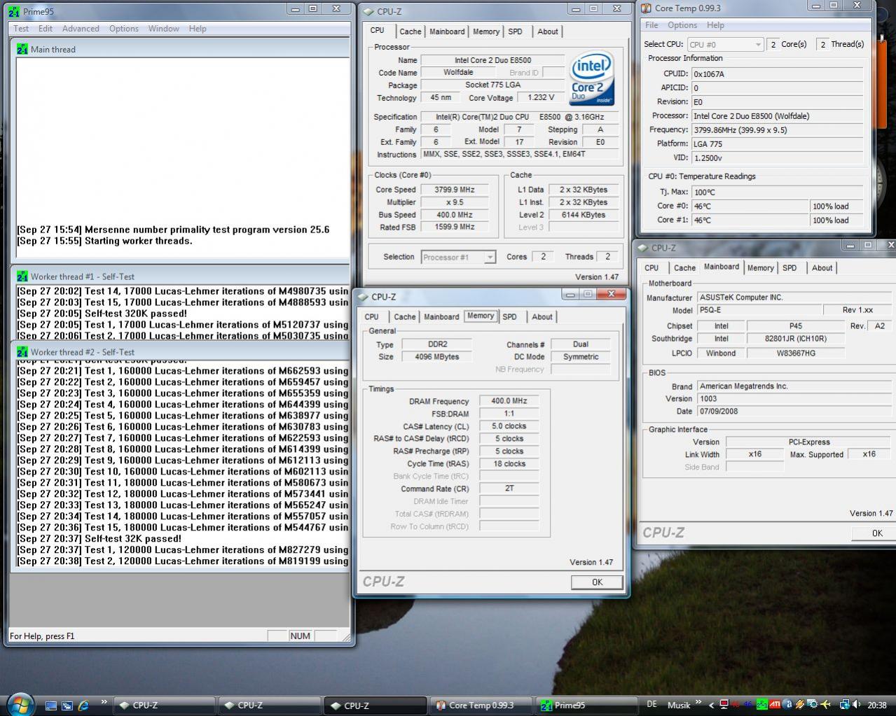Click green Prime95 system tray icon
The width and height of the screenshot is (896, 716).
pyautogui.click(x=762, y=705)
